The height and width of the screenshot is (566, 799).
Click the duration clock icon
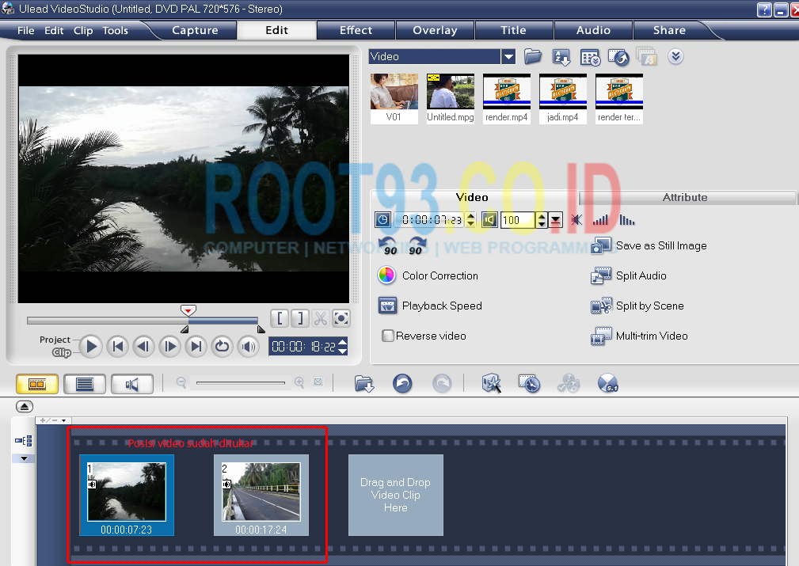point(382,220)
